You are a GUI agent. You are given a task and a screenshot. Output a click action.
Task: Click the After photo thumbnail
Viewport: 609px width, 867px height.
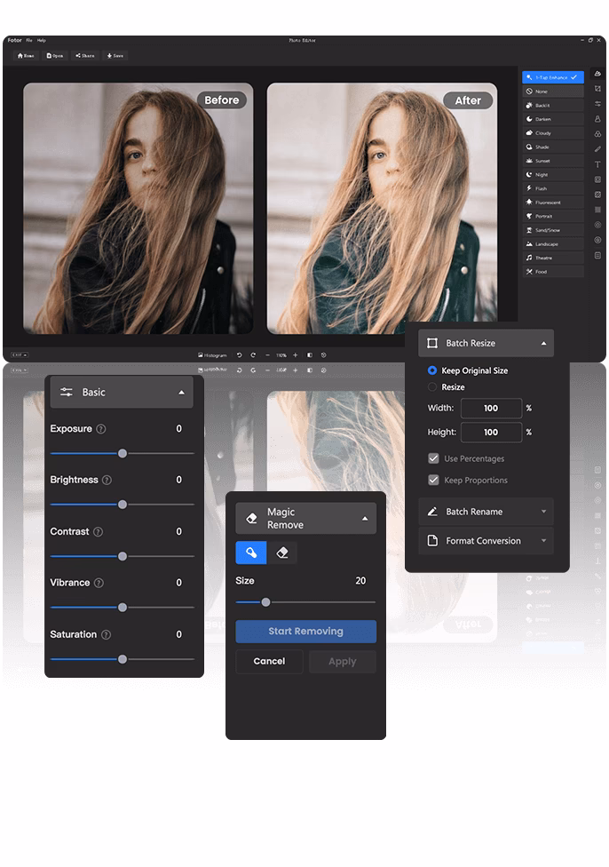(382, 209)
